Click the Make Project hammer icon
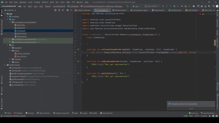Screen dimensions: 219x123 (127, 6)
